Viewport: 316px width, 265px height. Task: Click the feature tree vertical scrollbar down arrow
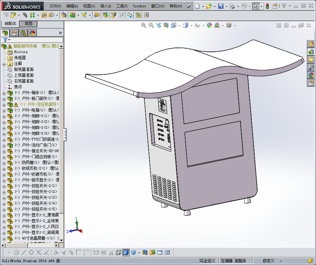(x=61, y=240)
